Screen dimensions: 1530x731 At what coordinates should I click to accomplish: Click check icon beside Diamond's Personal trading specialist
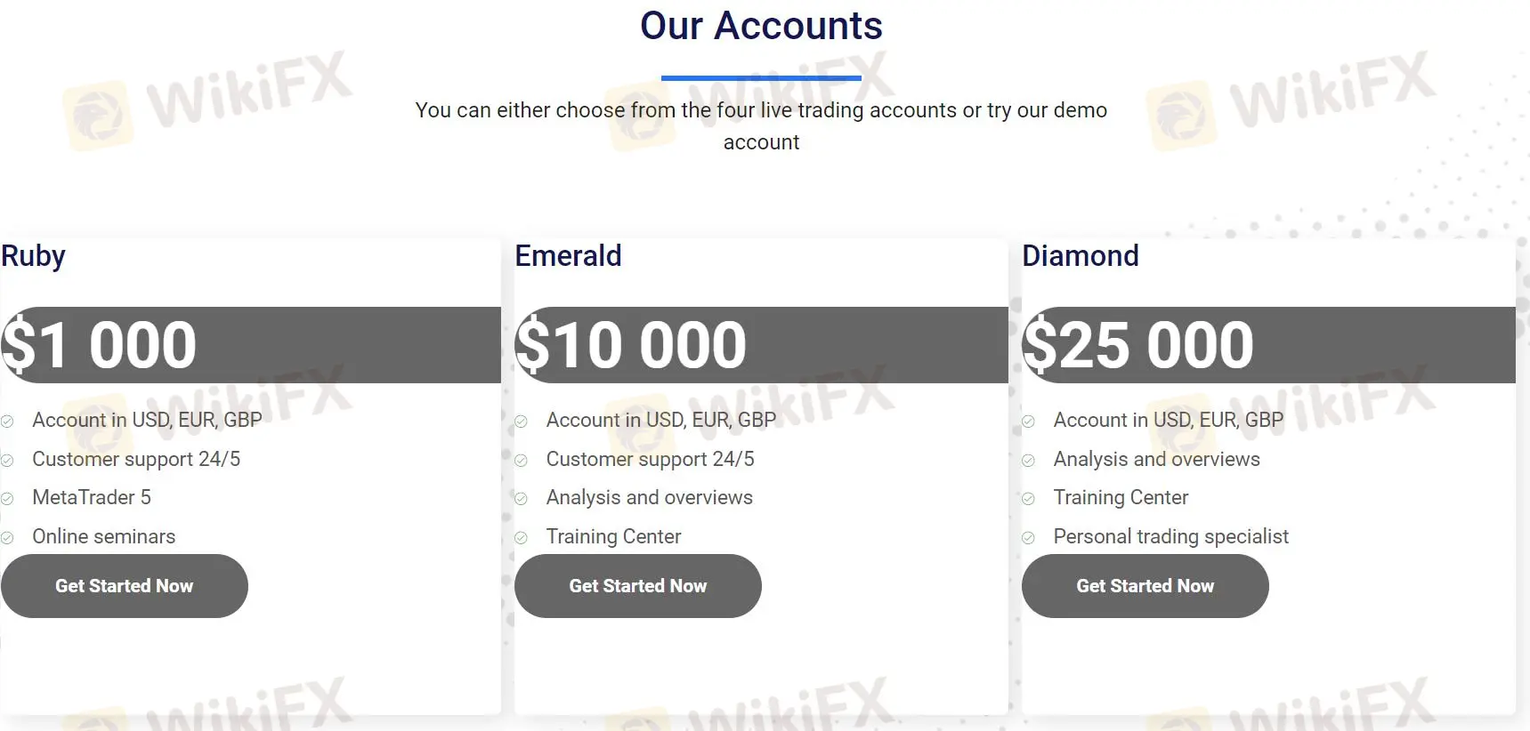click(1028, 538)
